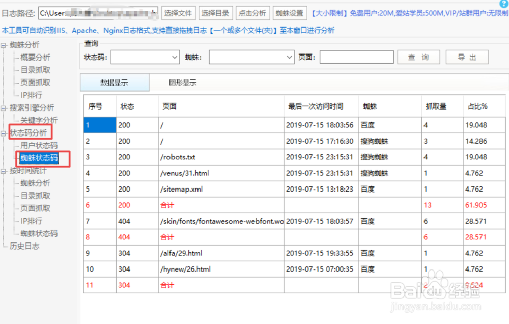Sort by 状态 column header
509x324 pixels.
pyautogui.click(x=137, y=106)
